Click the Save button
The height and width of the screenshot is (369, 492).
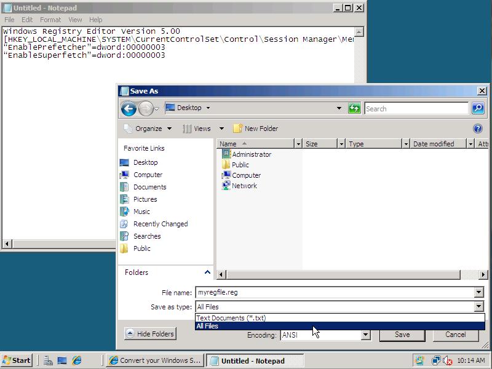402,335
